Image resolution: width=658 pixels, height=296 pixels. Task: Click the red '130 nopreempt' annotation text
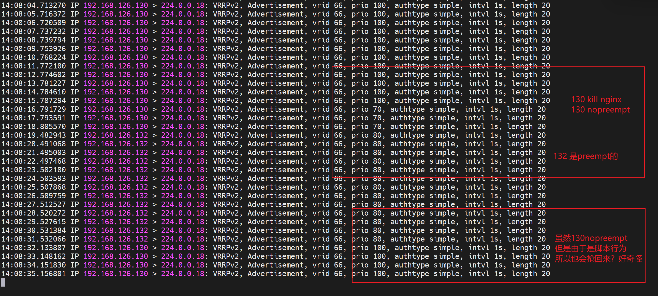click(600, 110)
